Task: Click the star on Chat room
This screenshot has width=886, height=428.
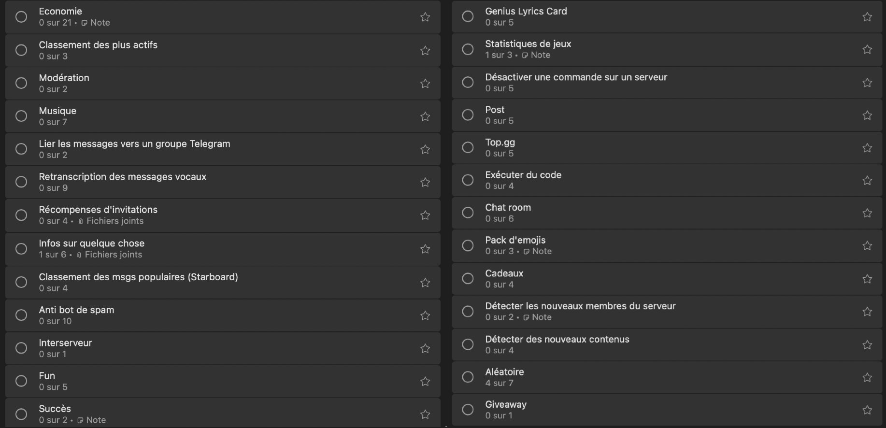Action: 867,213
